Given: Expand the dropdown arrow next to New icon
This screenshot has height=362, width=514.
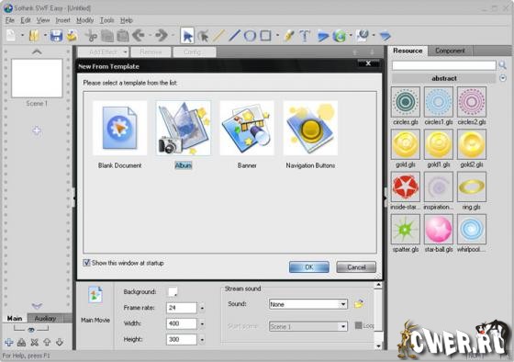Looking at the screenshot, I should [22, 35].
